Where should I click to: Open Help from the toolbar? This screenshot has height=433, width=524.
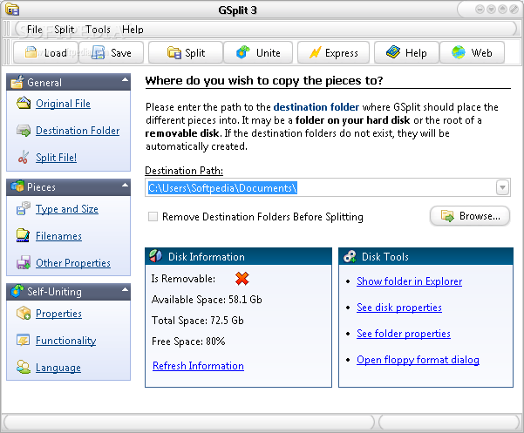406,53
